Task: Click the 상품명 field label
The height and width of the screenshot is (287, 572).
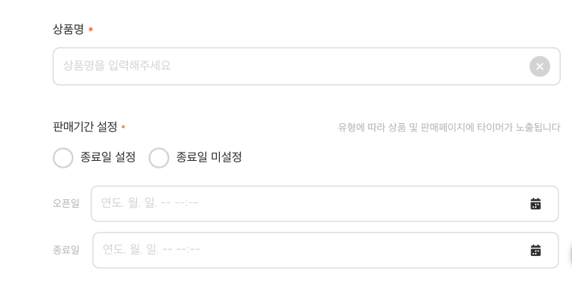Action: pyautogui.click(x=68, y=29)
